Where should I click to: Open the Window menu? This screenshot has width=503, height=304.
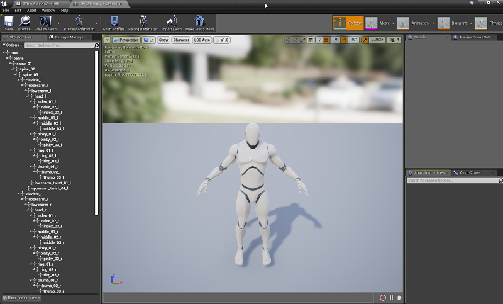pos(48,10)
